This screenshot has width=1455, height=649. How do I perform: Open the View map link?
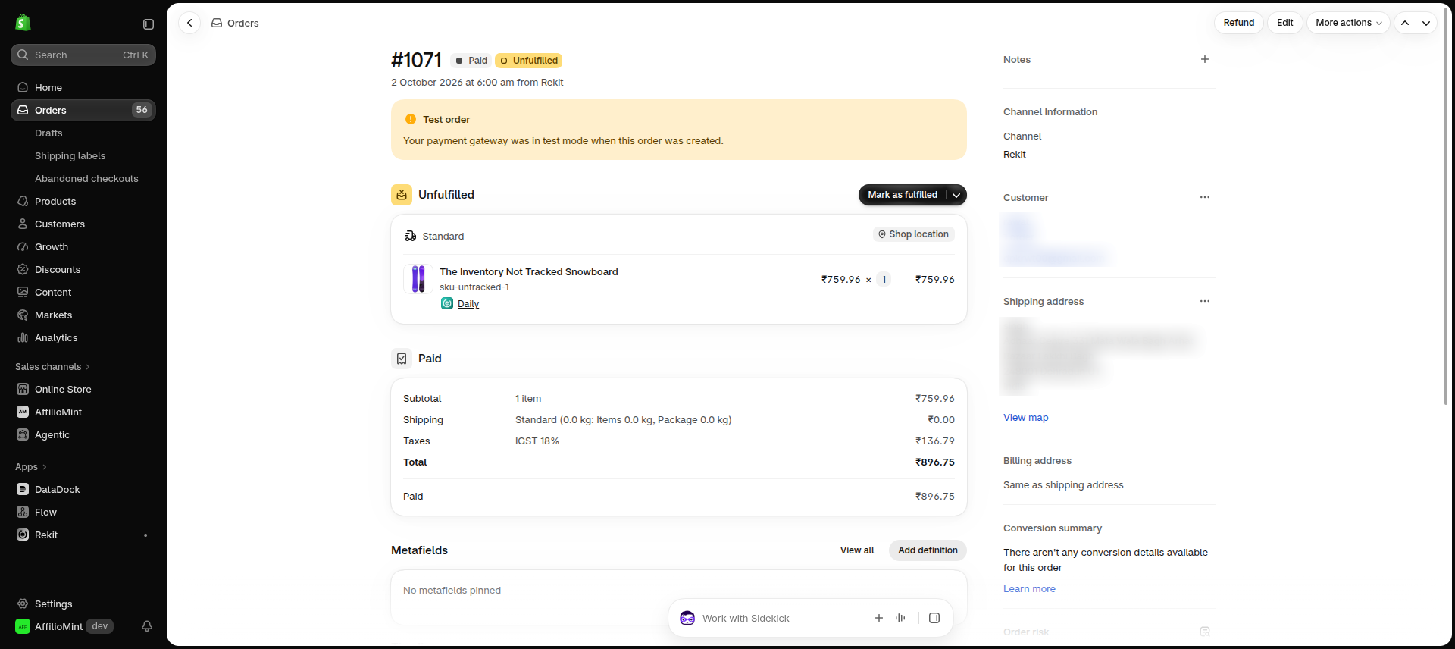click(1026, 418)
